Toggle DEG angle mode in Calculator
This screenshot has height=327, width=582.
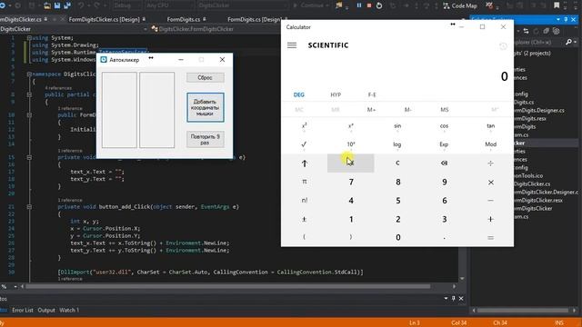click(x=299, y=94)
